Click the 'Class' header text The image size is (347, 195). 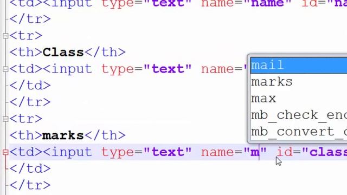click(x=63, y=53)
